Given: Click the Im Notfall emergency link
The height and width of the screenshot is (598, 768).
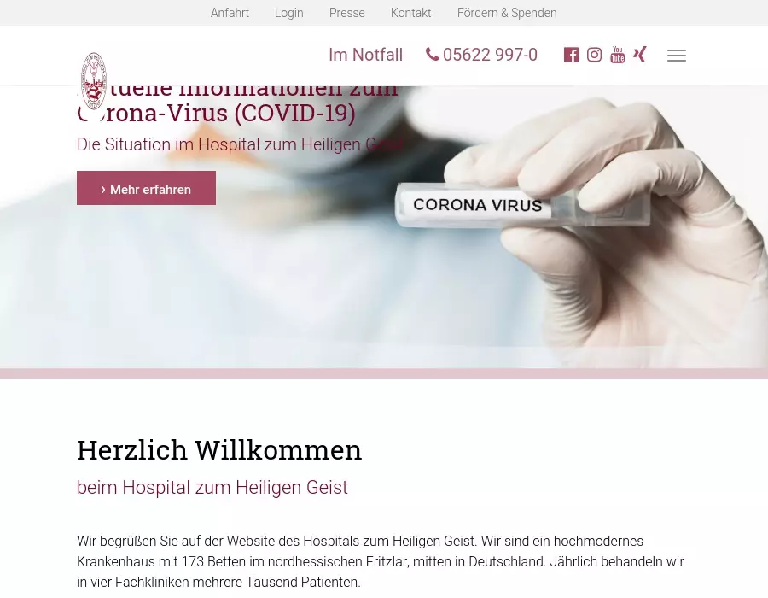Looking at the screenshot, I should pos(365,55).
